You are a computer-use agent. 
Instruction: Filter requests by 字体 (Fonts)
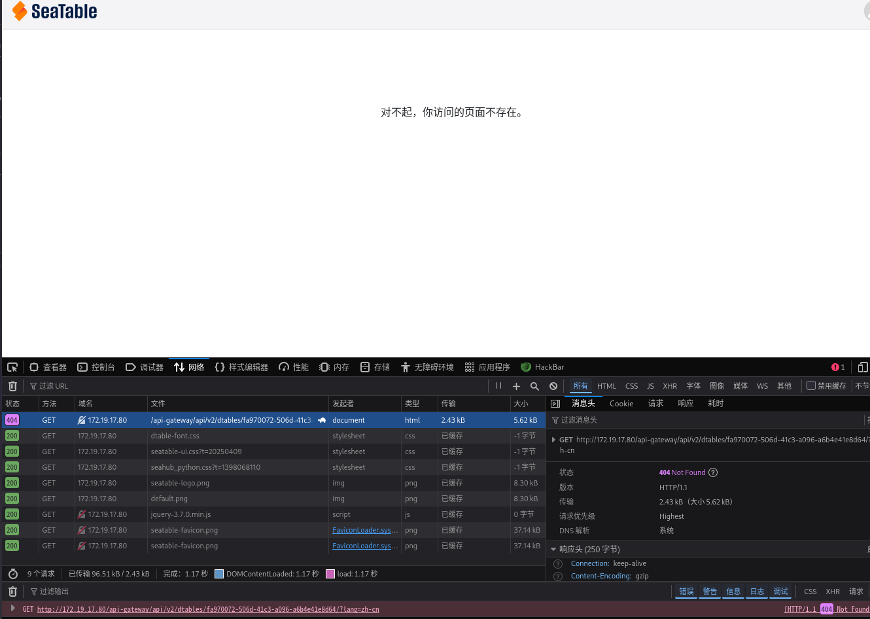coord(693,386)
